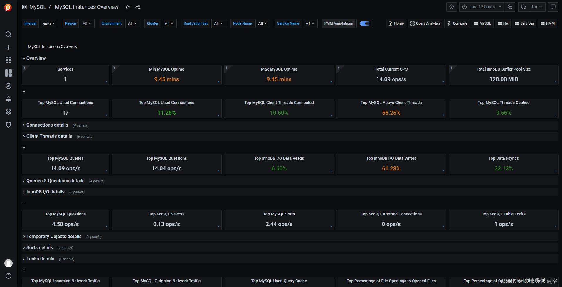Click info icon on Total Current QPS panel
Image resolution: width=562 pixels, height=287 pixels.
tap(339, 68)
